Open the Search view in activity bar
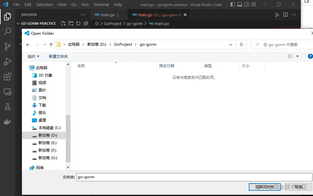Screen dimensions: 313x196 point(8,31)
